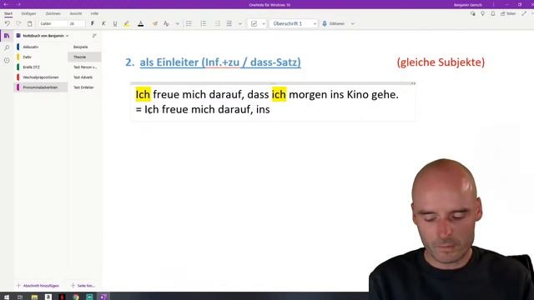This screenshot has height=300, width=534.
Task: Expand the Notizbuch von Benjamin dropdown
Action: point(43,36)
